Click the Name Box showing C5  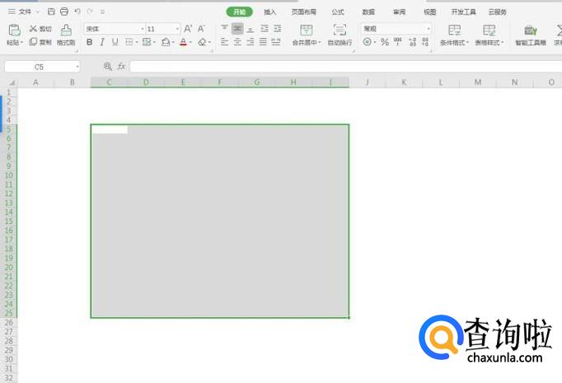[x=41, y=66]
